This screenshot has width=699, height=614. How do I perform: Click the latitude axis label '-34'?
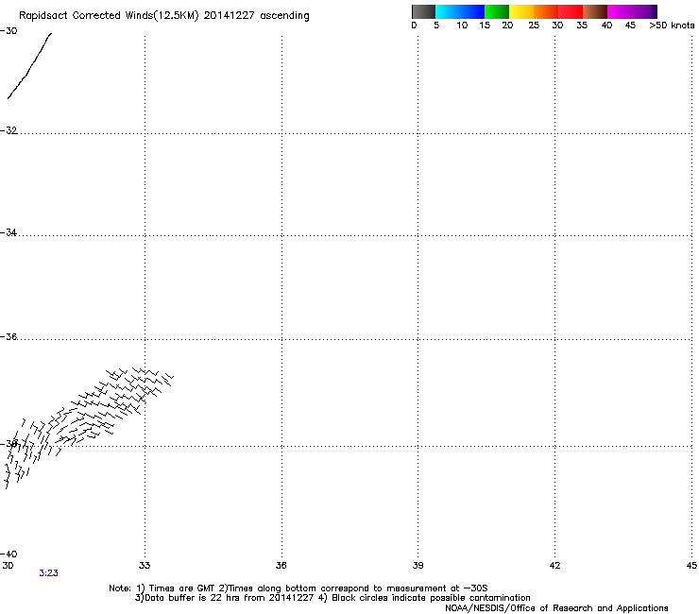9,232
